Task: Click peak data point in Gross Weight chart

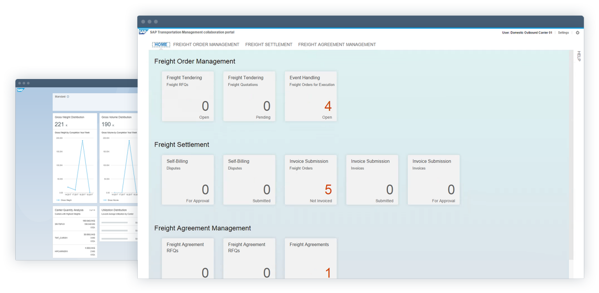Action: pyautogui.click(x=82, y=140)
